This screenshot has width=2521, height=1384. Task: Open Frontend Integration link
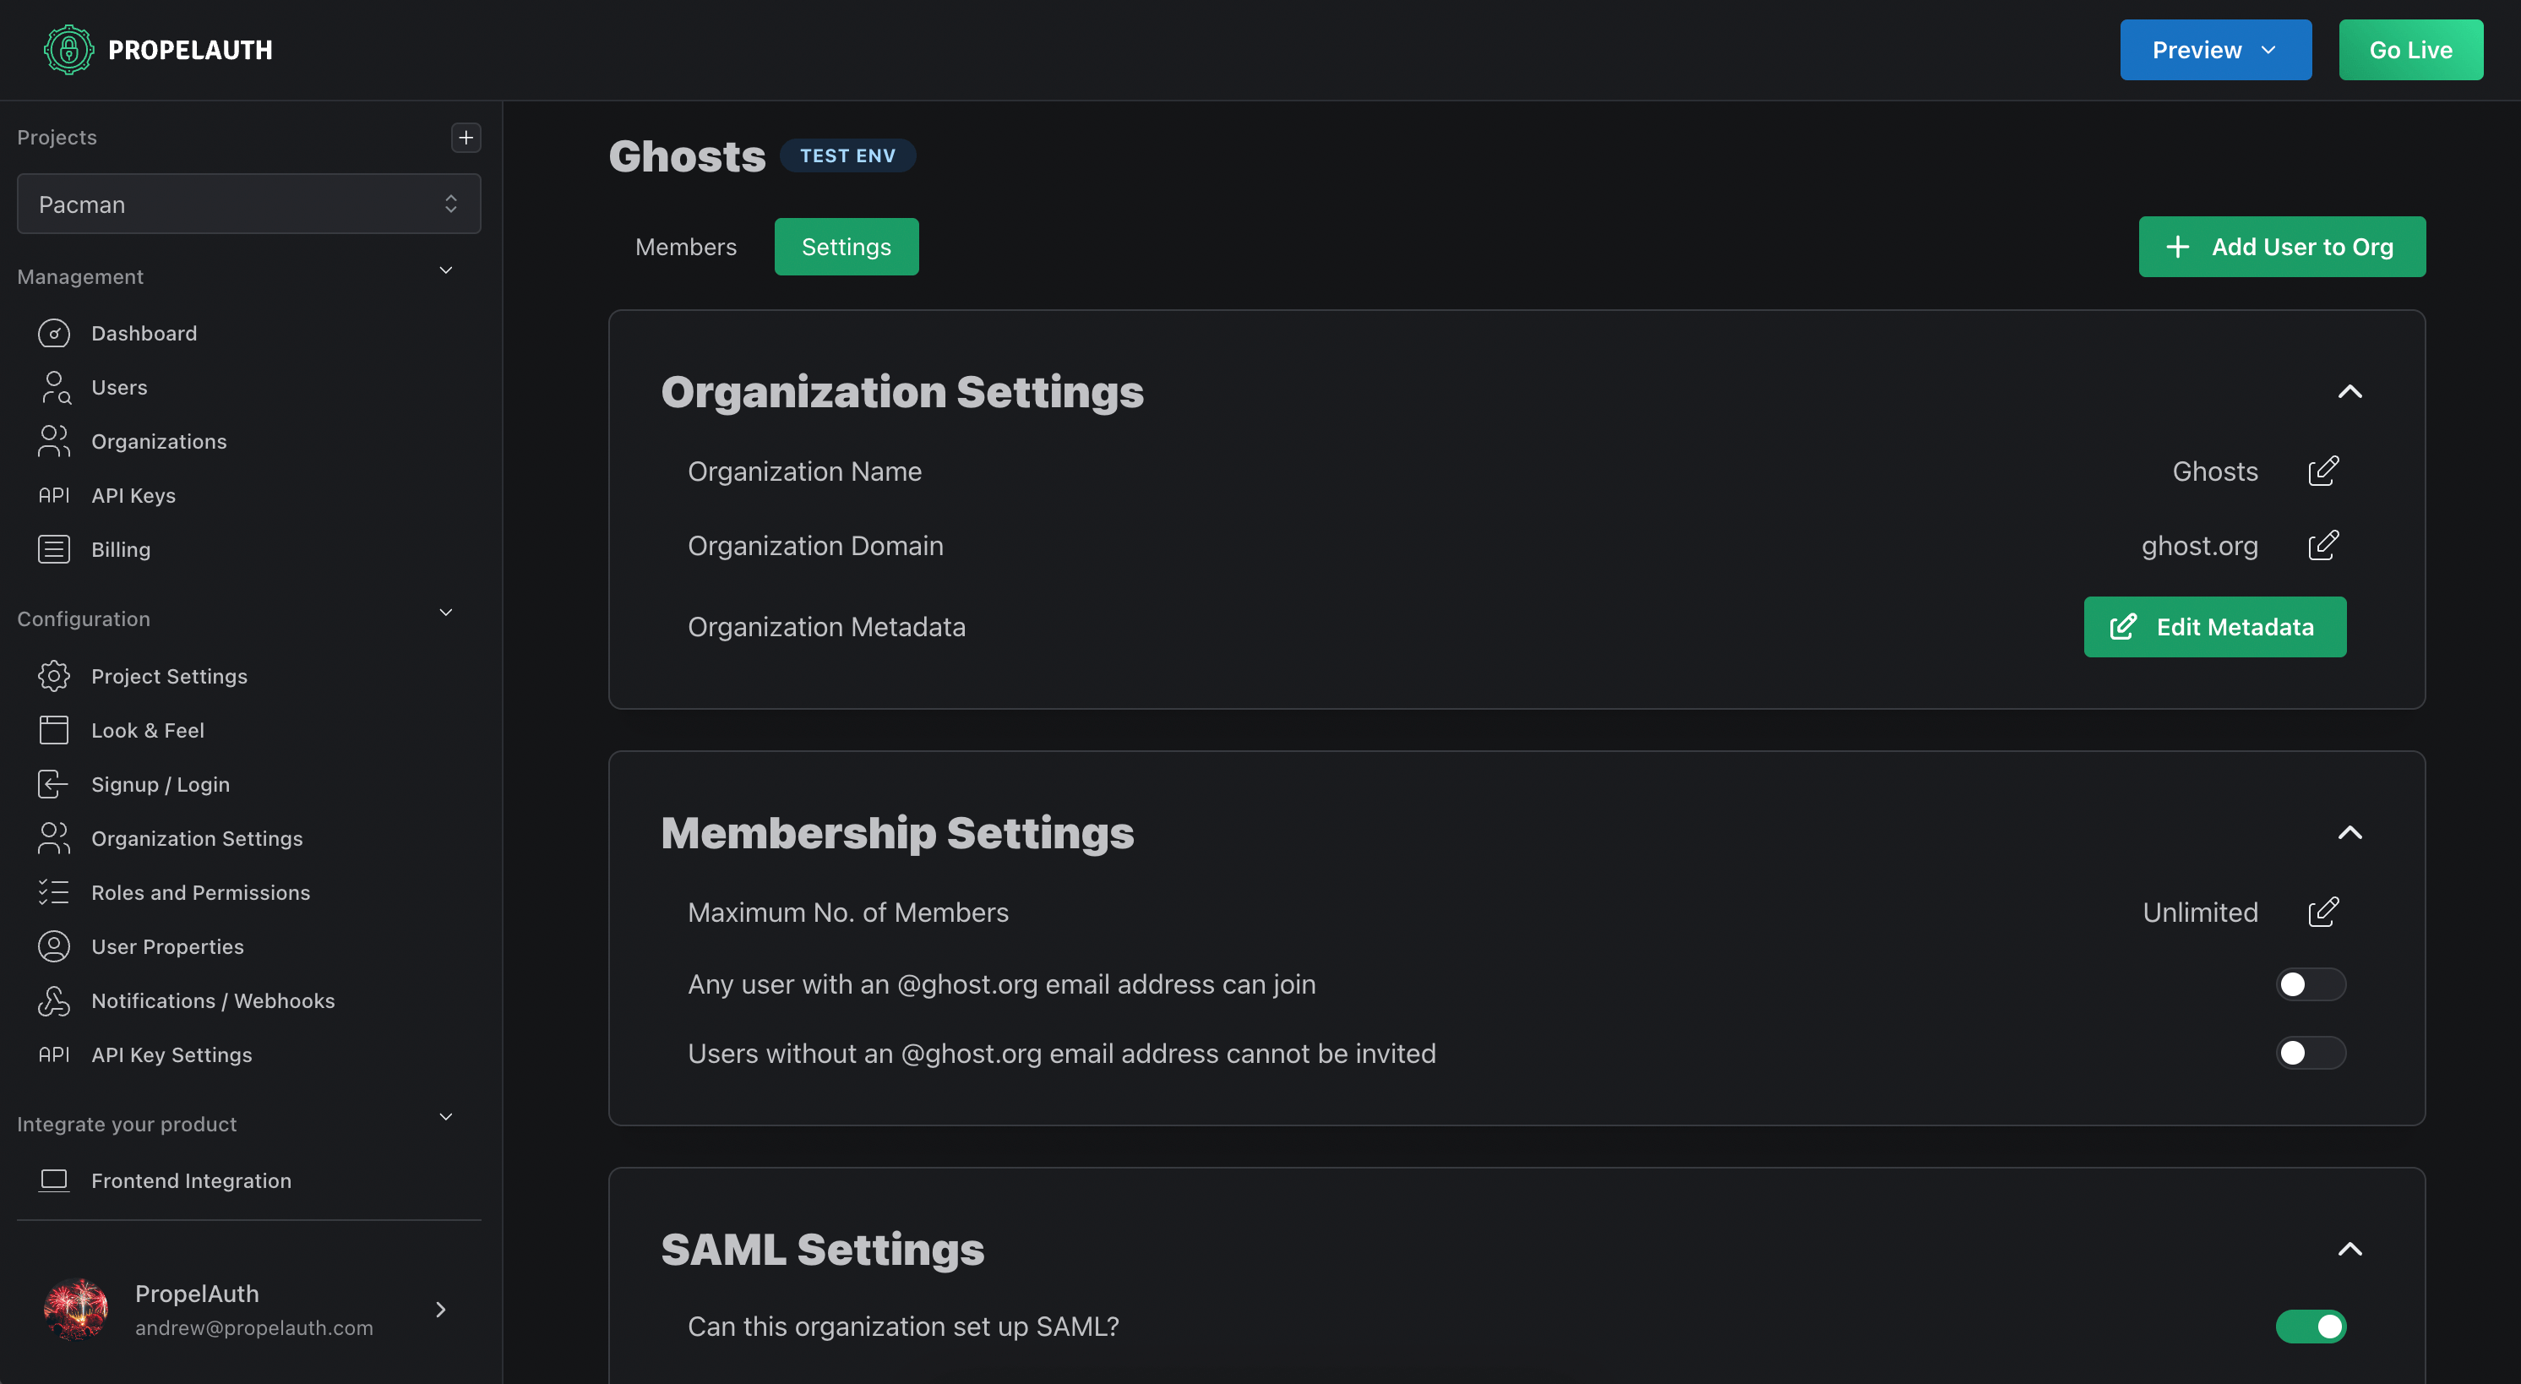coord(192,1180)
